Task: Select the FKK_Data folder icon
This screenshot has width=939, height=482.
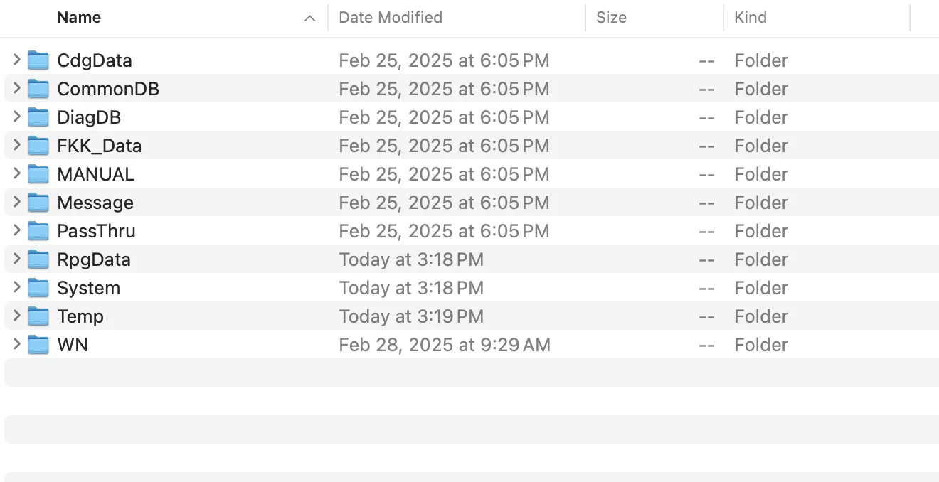Action: tap(38, 146)
